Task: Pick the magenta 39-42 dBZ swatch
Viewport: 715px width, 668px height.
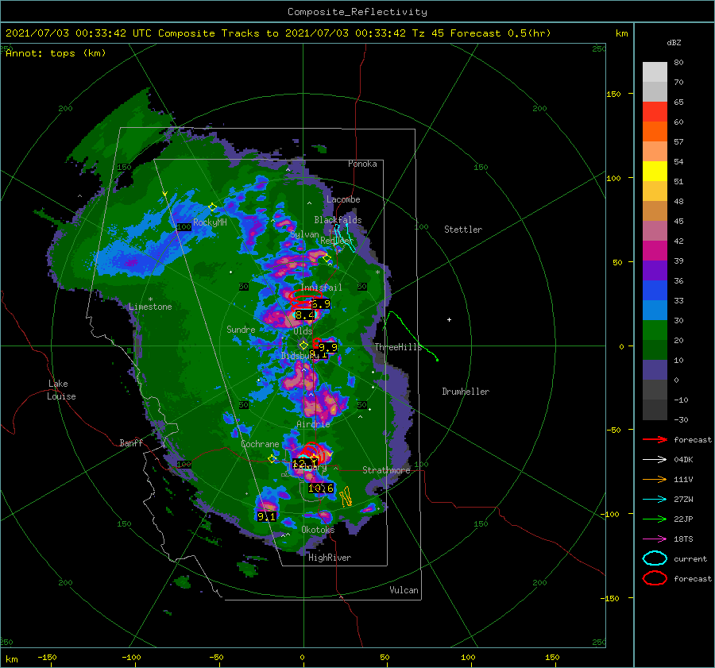Action: pyautogui.click(x=655, y=251)
